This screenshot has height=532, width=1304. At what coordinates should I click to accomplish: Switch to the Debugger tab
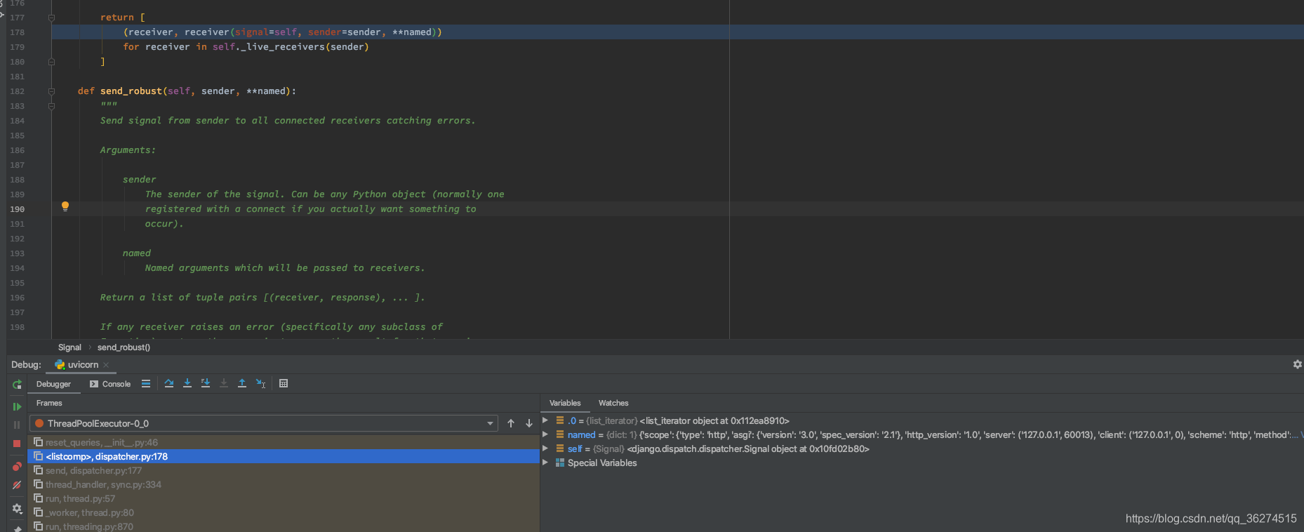pyautogui.click(x=53, y=384)
